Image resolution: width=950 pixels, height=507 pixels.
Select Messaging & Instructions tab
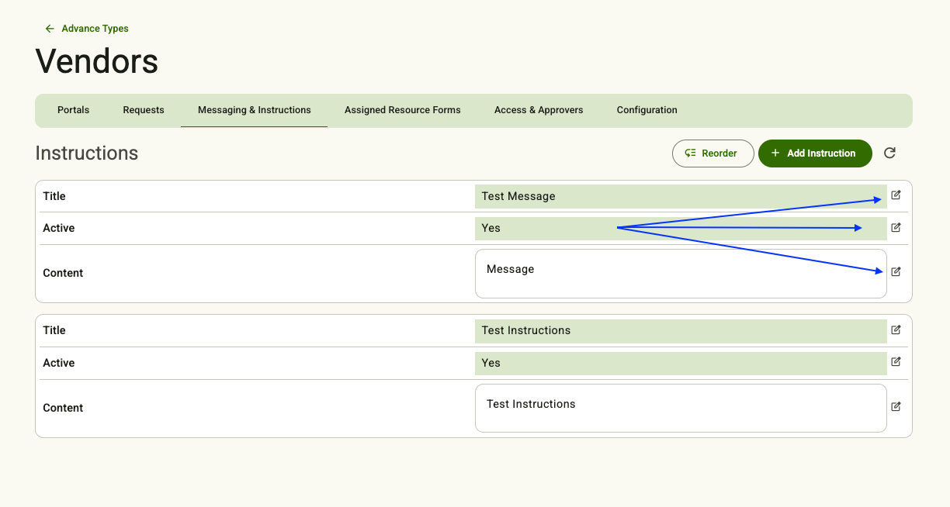tap(255, 110)
